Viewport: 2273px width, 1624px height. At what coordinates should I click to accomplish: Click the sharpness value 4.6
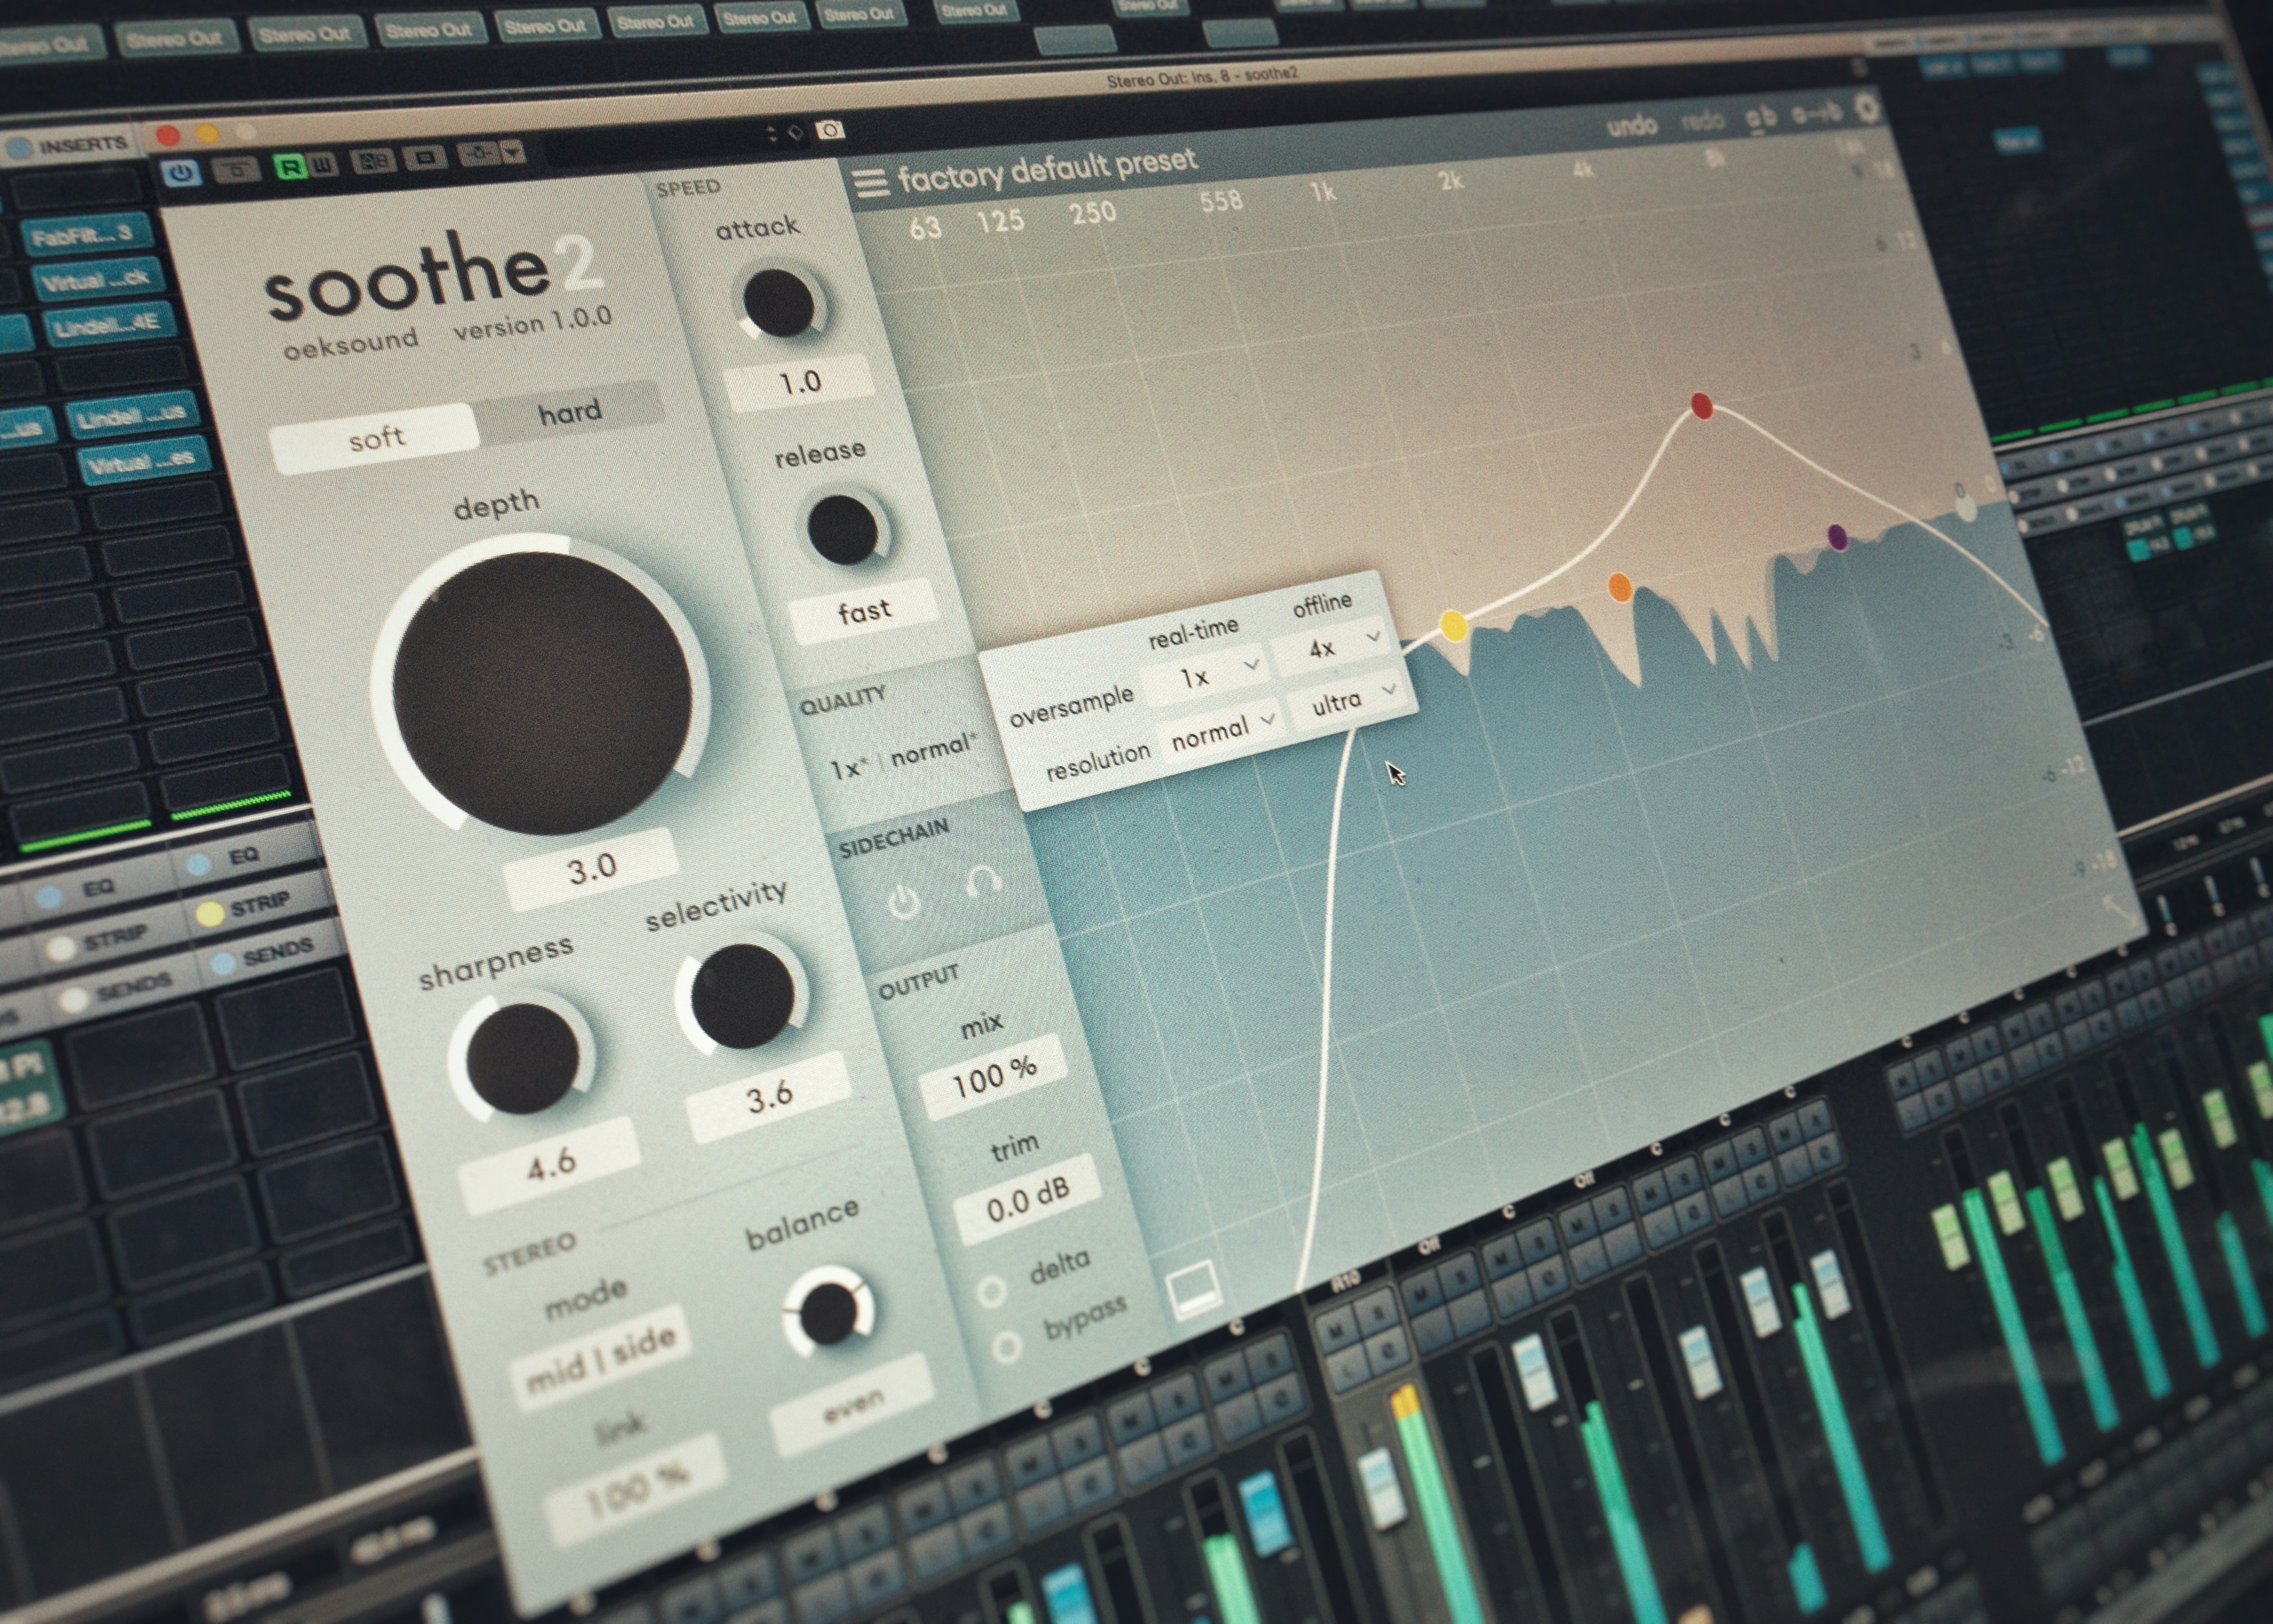[551, 1164]
